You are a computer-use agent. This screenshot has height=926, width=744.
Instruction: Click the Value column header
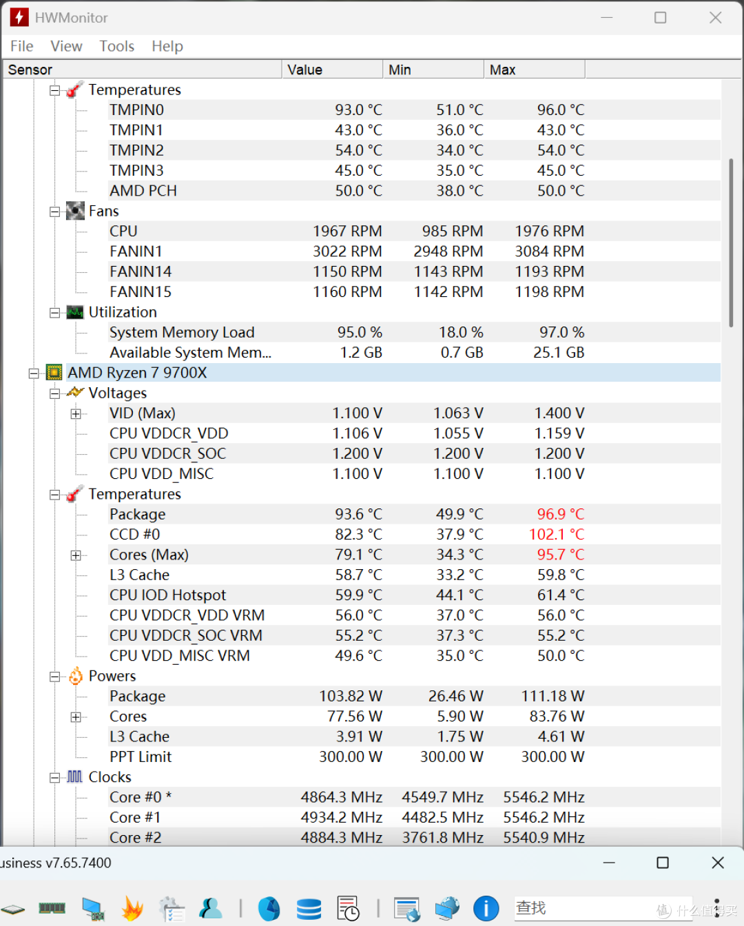pos(332,70)
